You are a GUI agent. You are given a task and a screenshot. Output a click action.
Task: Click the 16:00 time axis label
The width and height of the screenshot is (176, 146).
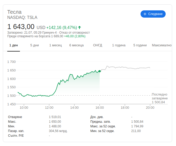(x=100, y=108)
